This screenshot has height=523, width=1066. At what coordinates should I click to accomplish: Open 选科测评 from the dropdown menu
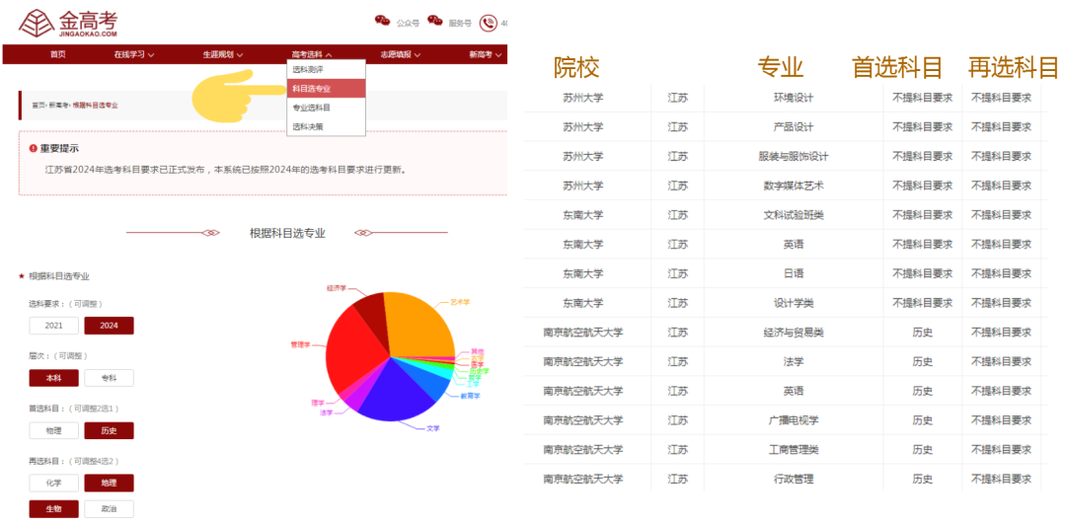[x=327, y=69]
